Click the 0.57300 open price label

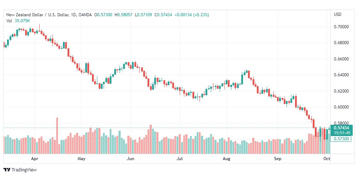pos(342,139)
